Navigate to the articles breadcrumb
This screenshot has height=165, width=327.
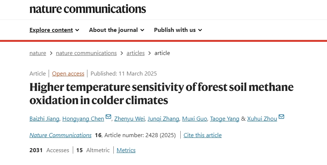coord(136,53)
